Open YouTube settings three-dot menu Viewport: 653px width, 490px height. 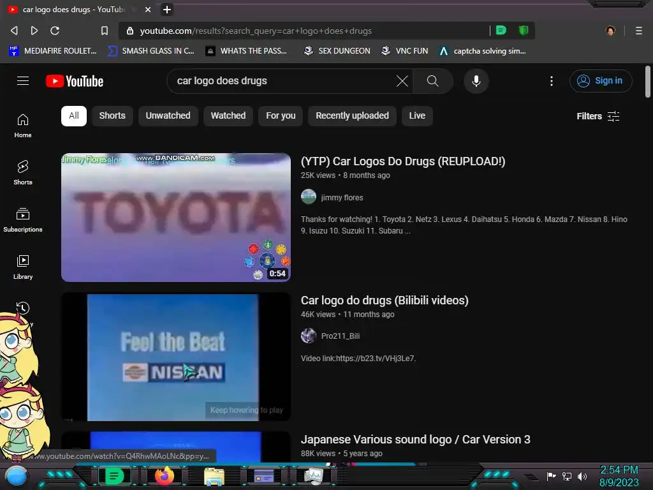(x=552, y=81)
